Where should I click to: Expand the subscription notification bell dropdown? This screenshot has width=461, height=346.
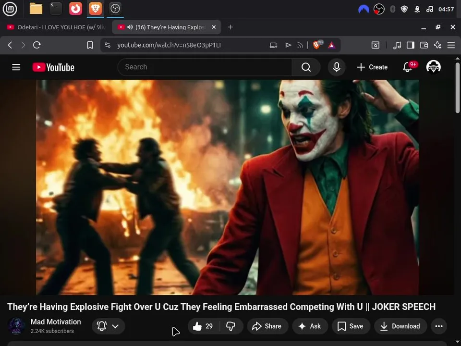click(108, 326)
